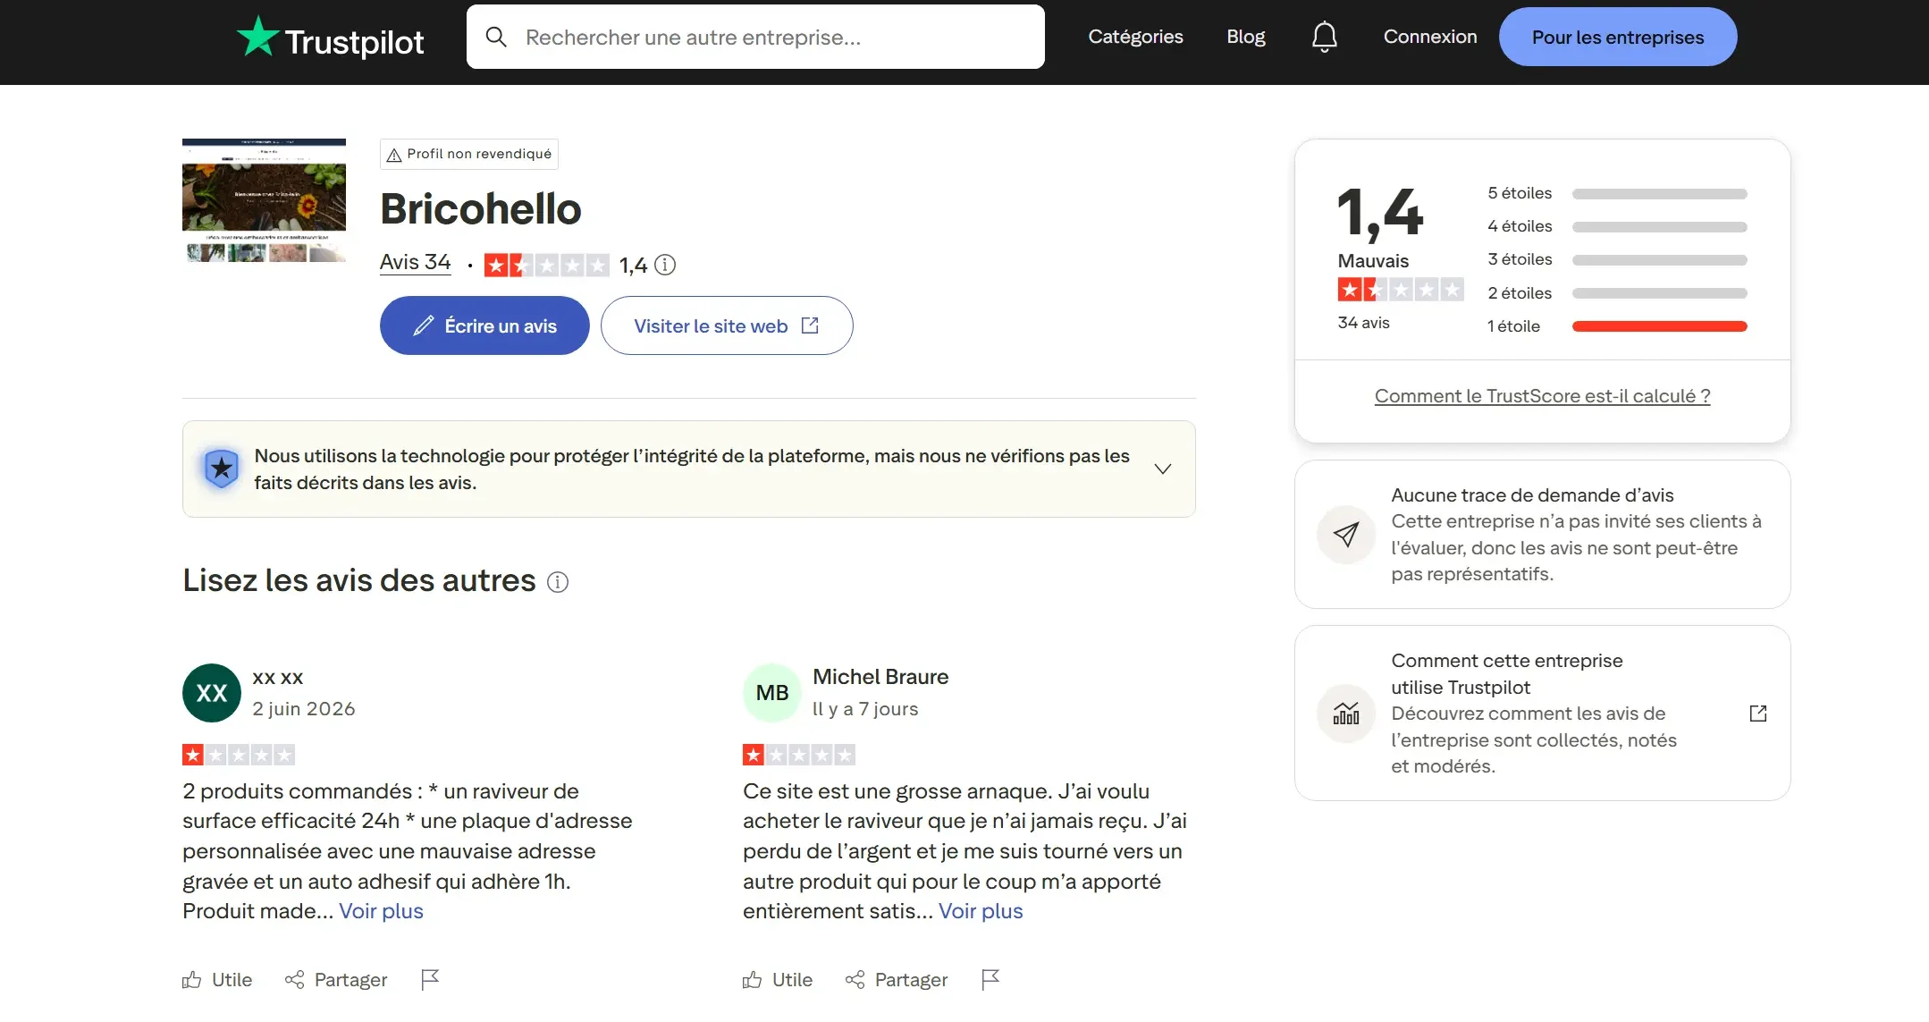
Task: Click 'Pour les entreprises' button
Action: pyautogui.click(x=1618, y=37)
